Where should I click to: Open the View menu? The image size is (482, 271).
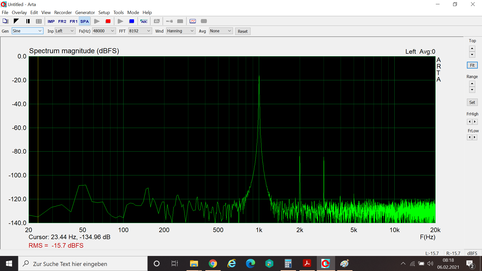tap(46, 12)
